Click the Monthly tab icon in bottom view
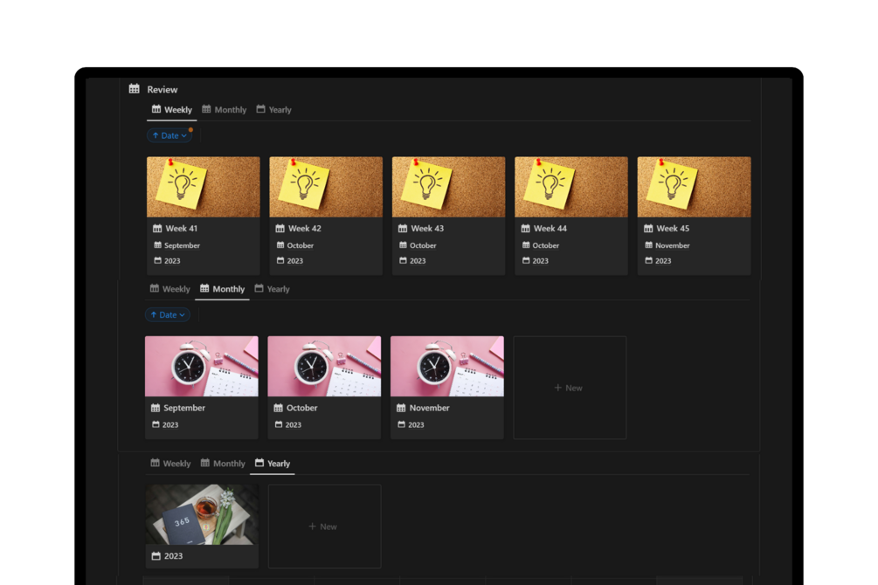Viewport: 878px width, 585px height. [x=205, y=463]
